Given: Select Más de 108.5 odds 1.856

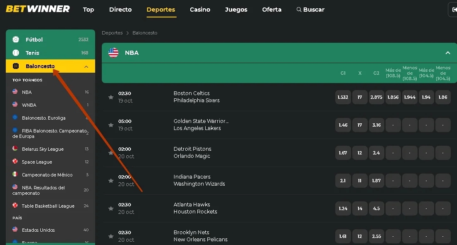Looking at the screenshot, I should click(x=393, y=97).
